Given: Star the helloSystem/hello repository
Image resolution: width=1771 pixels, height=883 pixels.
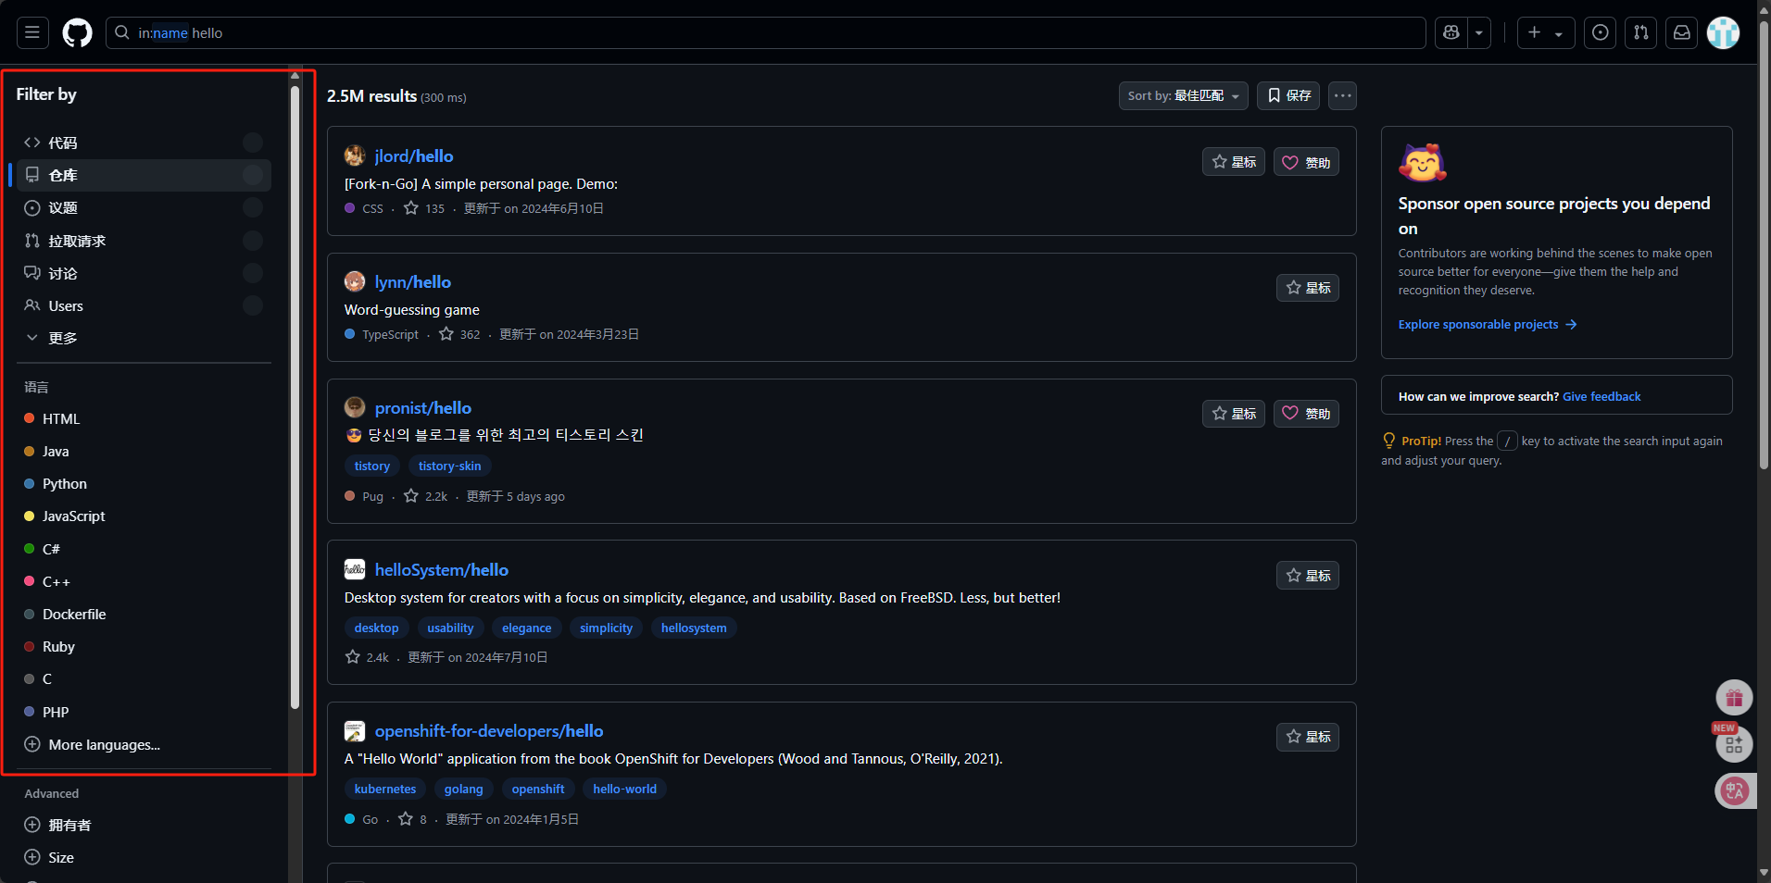Looking at the screenshot, I should (1308, 576).
